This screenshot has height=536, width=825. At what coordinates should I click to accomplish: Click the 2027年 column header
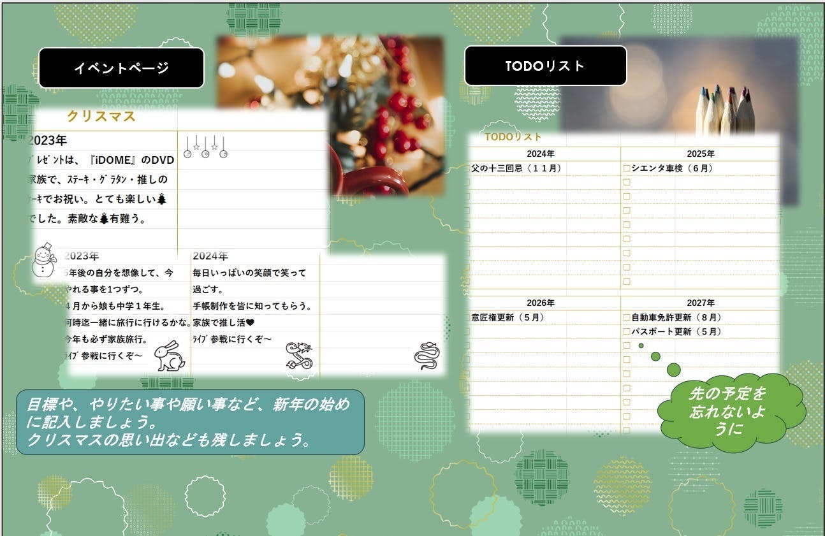(x=700, y=303)
